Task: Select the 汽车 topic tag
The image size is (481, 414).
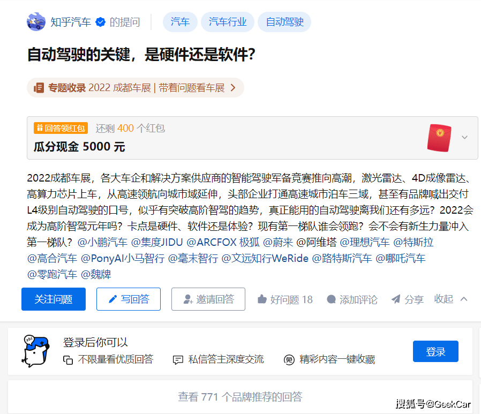Action: (x=180, y=22)
